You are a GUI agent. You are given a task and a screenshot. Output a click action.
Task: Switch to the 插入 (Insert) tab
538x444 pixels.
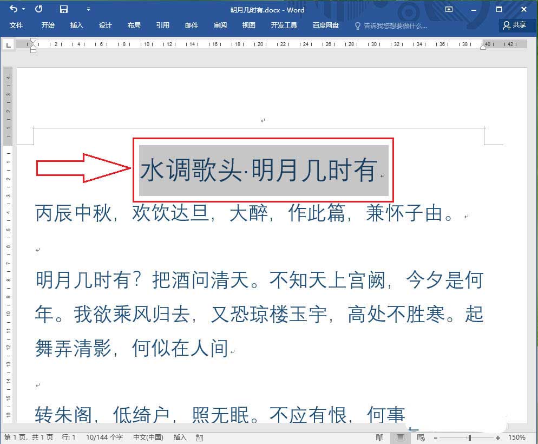coord(76,25)
